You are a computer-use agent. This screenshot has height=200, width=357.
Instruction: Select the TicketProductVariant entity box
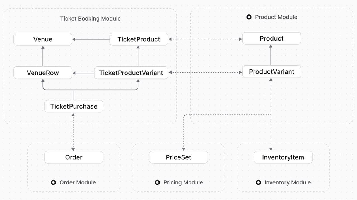(131, 73)
